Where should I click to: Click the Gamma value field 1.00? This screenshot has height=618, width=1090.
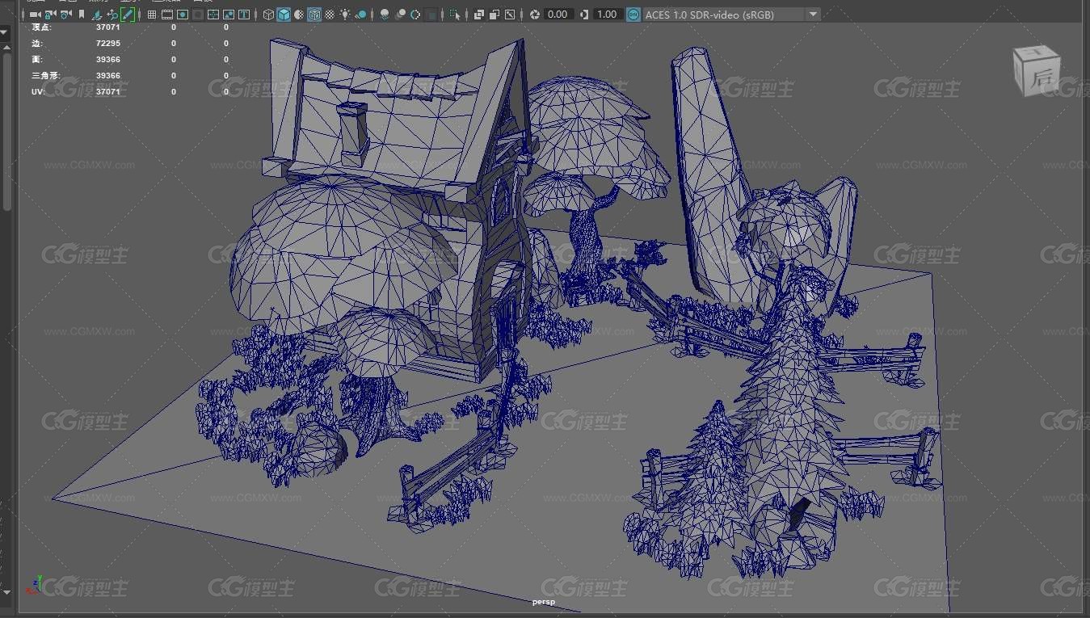[x=607, y=15]
